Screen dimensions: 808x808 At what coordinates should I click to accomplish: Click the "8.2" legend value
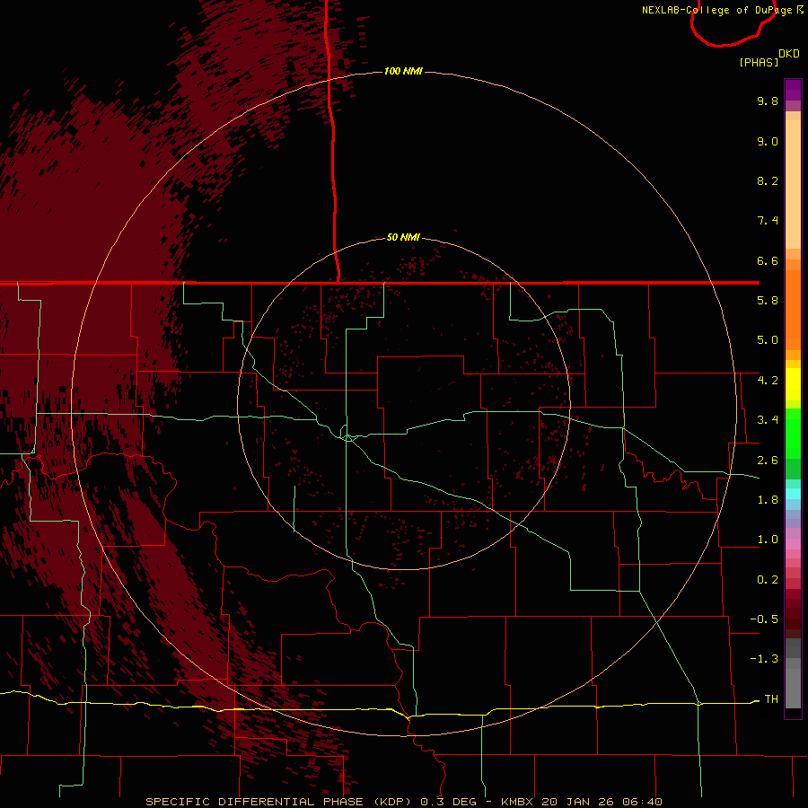pos(768,180)
